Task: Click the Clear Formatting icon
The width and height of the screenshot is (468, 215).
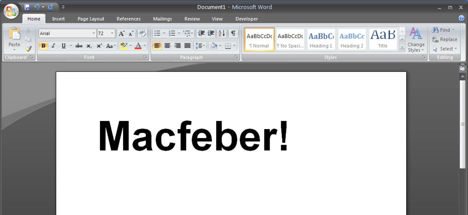Action: (142, 34)
